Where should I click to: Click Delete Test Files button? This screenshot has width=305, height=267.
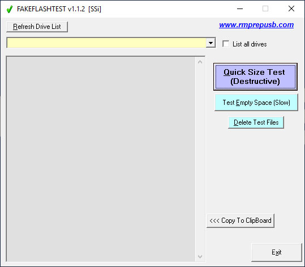coord(256,122)
